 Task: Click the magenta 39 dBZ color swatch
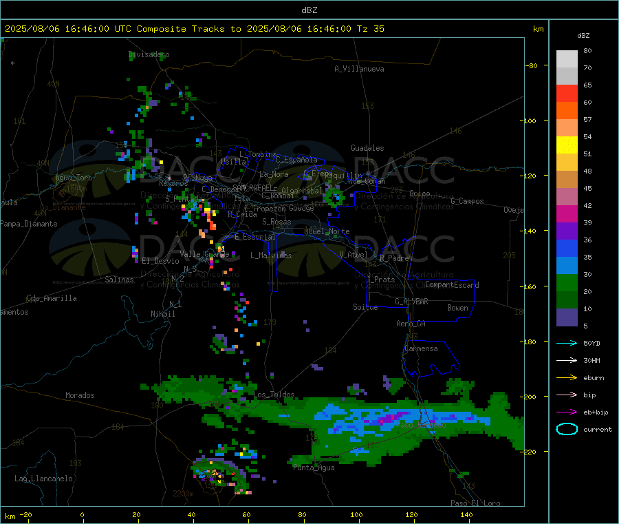pyautogui.click(x=567, y=213)
